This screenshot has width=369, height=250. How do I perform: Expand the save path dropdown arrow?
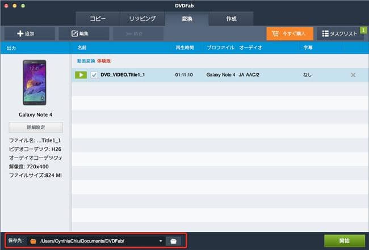pyautogui.click(x=161, y=241)
